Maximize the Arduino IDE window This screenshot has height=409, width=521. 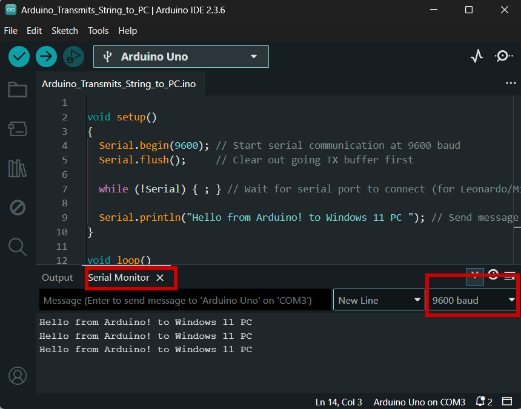tap(469, 10)
